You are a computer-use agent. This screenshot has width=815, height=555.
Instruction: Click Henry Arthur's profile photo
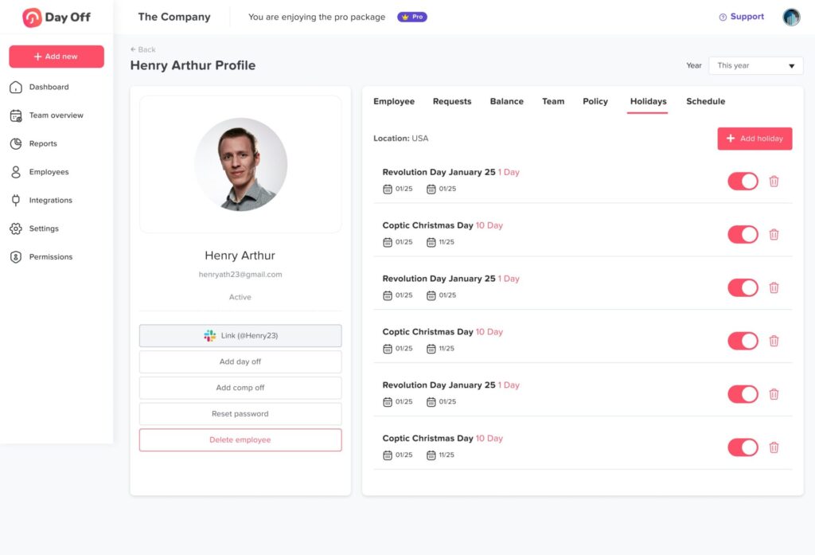coord(240,165)
